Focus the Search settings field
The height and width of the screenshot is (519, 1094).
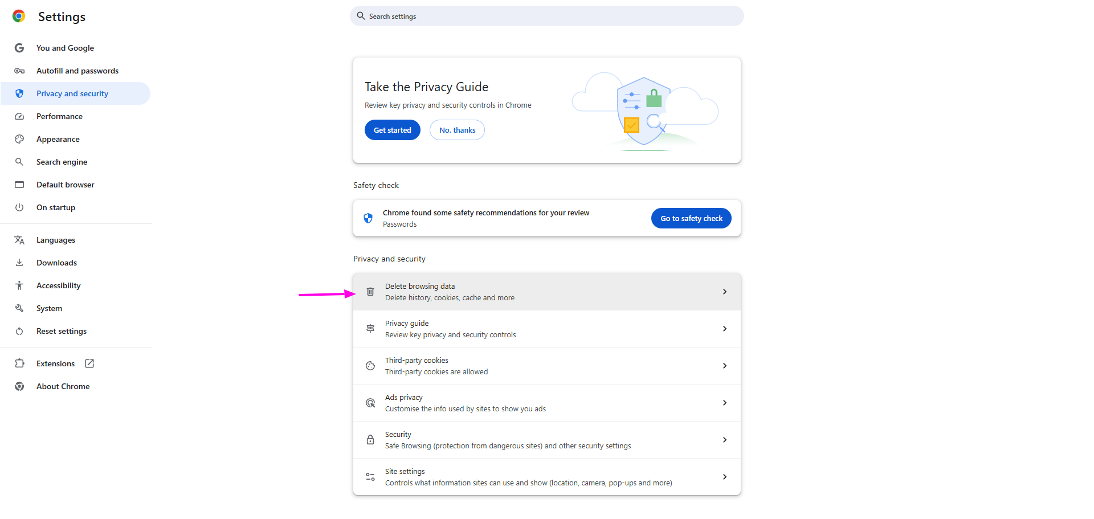coord(547,16)
